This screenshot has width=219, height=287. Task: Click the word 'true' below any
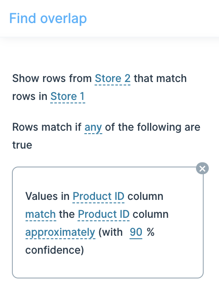click(x=22, y=145)
